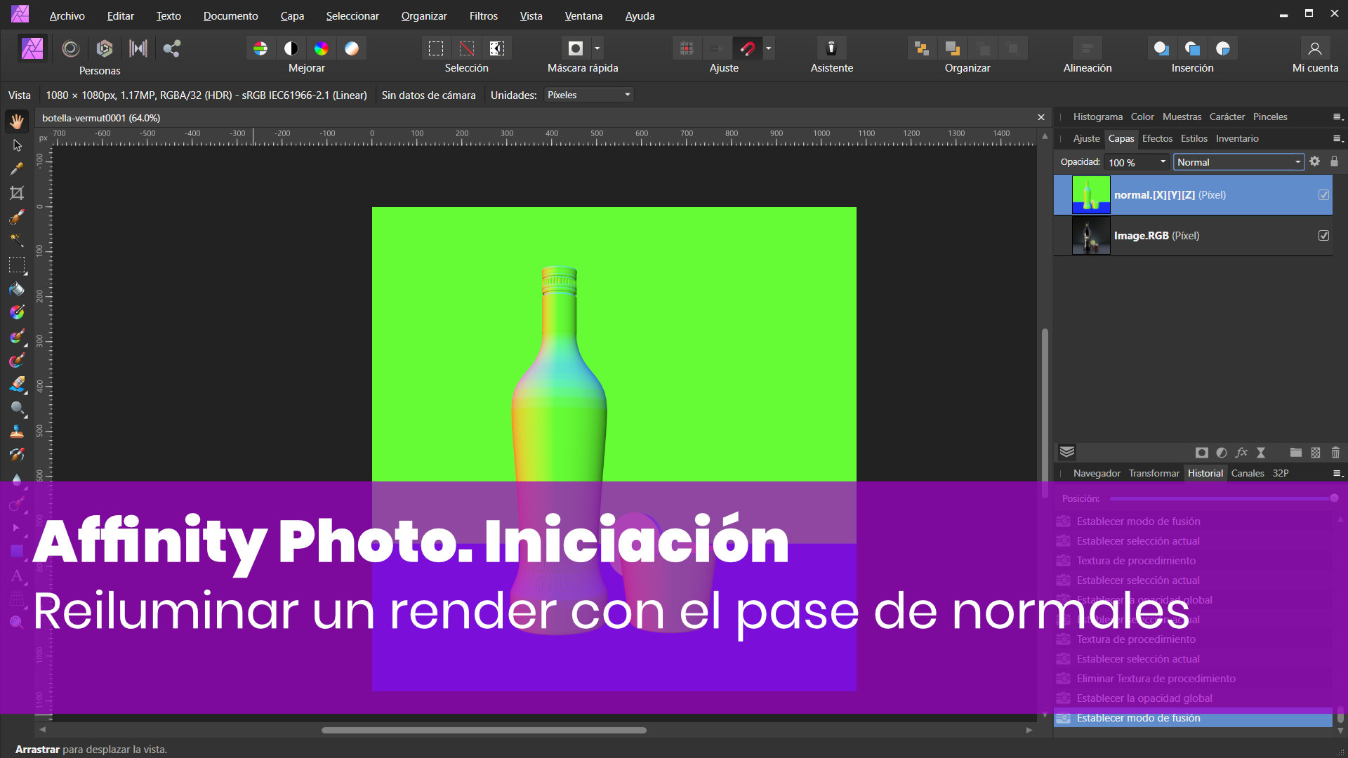Screen dimensions: 1348x758
Task: Add a new pixel layer
Action: pyautogui.click(x=1316, y=453)
